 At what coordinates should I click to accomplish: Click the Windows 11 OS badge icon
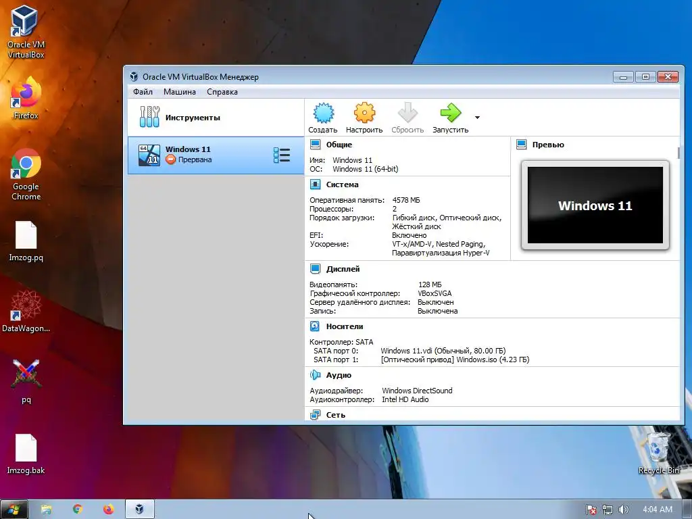pos(149,155)
